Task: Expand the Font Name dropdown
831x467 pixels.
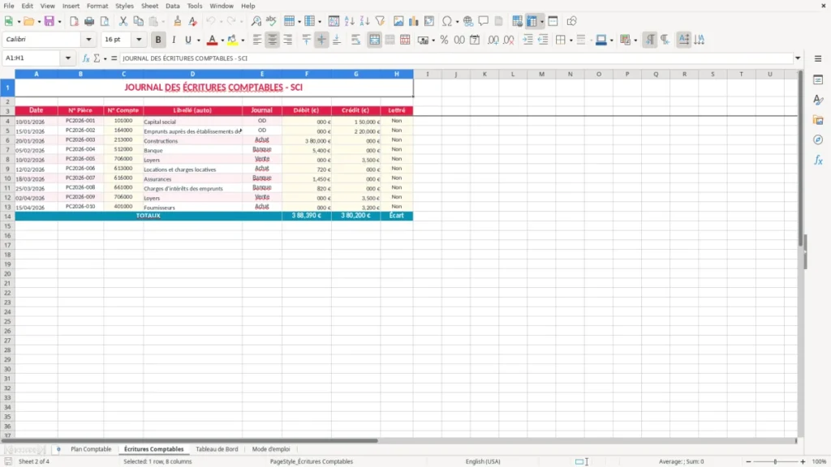Action: pos(88,40)
